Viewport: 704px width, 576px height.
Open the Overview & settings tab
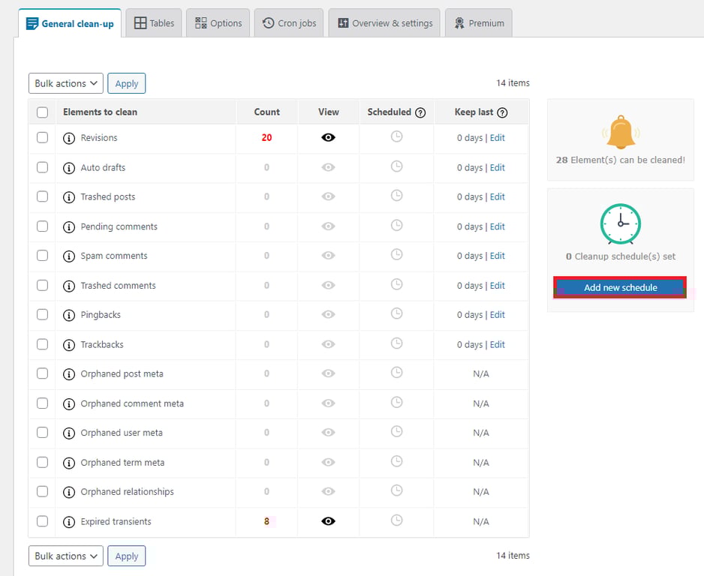(384, 22)
